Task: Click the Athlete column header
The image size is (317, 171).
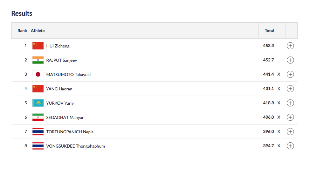Action: point(38,31)
